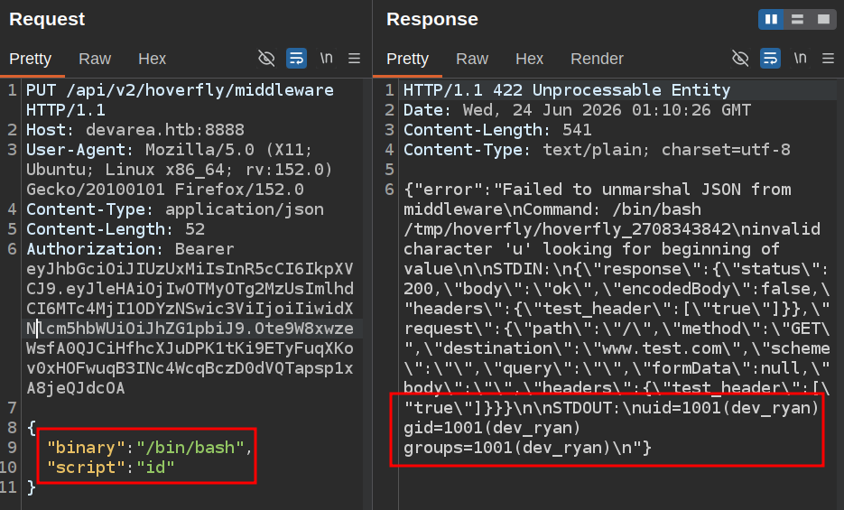Click the Request panel title
Viewport: 844px width, 510px height.
(47, 19)
